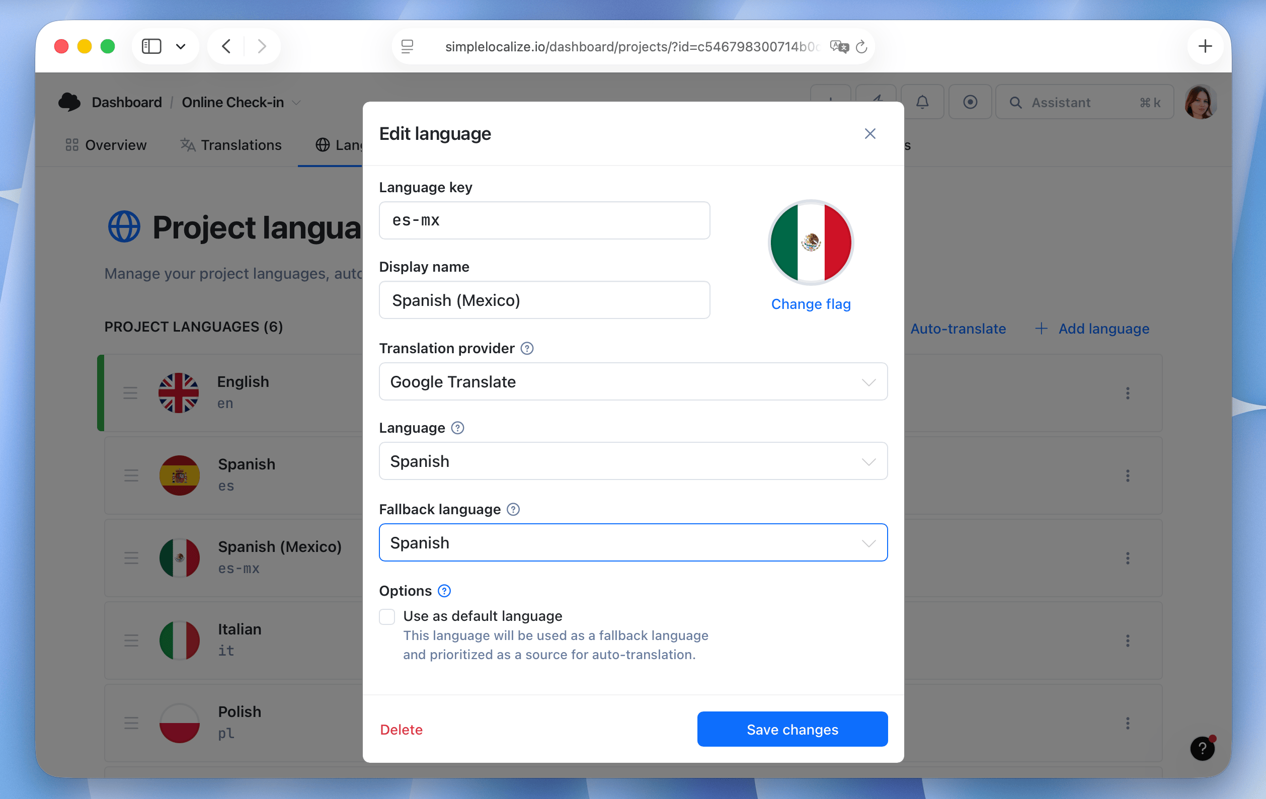Click the record target icon in header

970,102
